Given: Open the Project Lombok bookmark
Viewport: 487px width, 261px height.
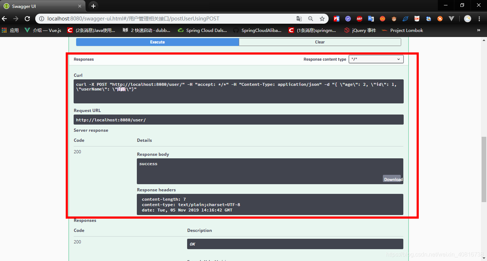Looking at the screenshot, I should point(403,31).
